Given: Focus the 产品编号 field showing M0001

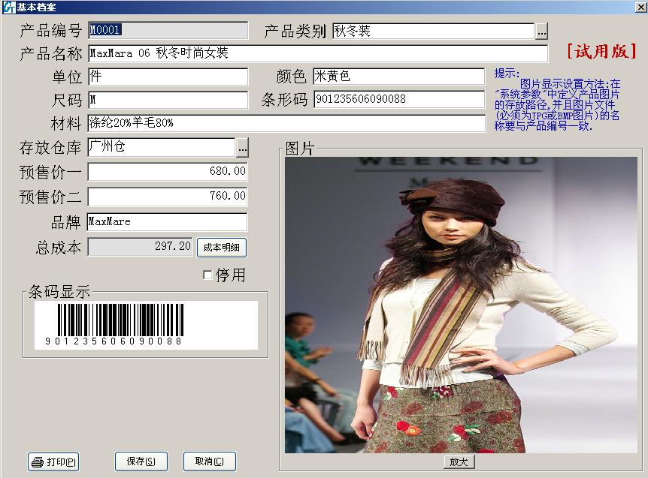Looking at the screenshot, I should coord(168,31).
